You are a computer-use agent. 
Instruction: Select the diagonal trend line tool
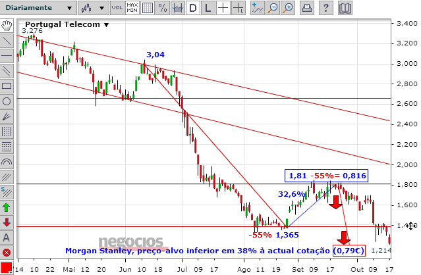(7, 41)
